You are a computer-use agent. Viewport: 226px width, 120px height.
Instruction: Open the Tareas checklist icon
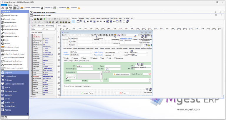pyautogui.click(x=55, y=8)
